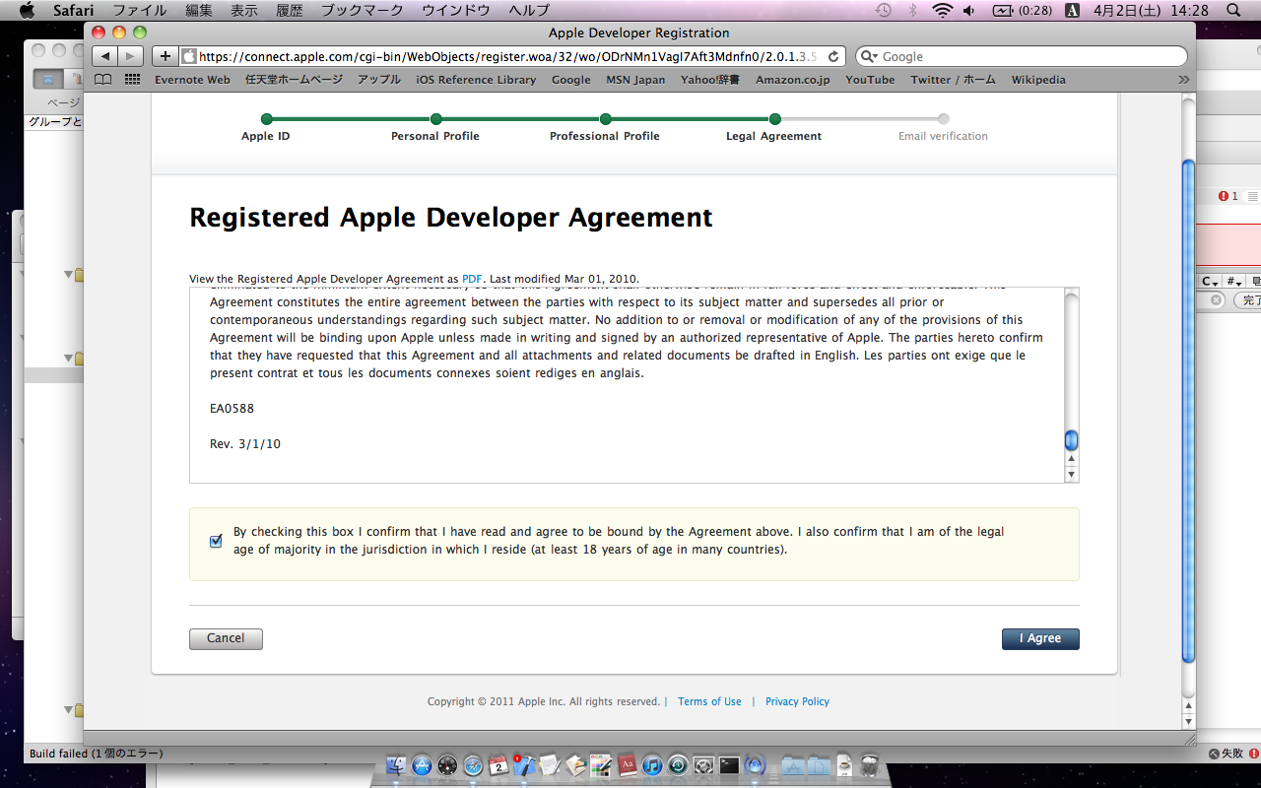Open the 編集 menu
1261x788 pixels.
click(x=199, y=10)
